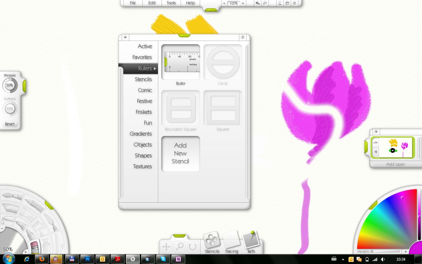Expand the Rulers category arrow
This screenshot has height=264, width=422.
pos(155,68)
